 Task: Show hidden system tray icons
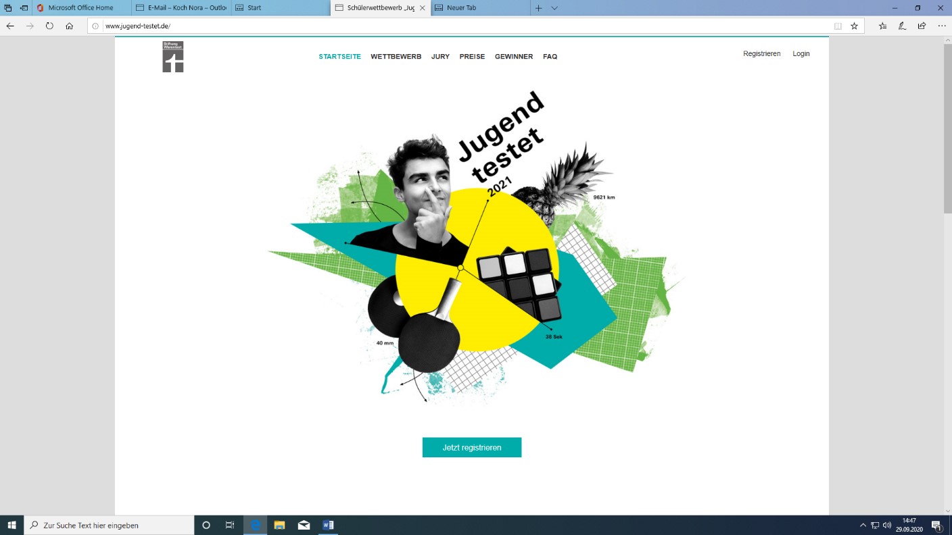coord(863,525)
